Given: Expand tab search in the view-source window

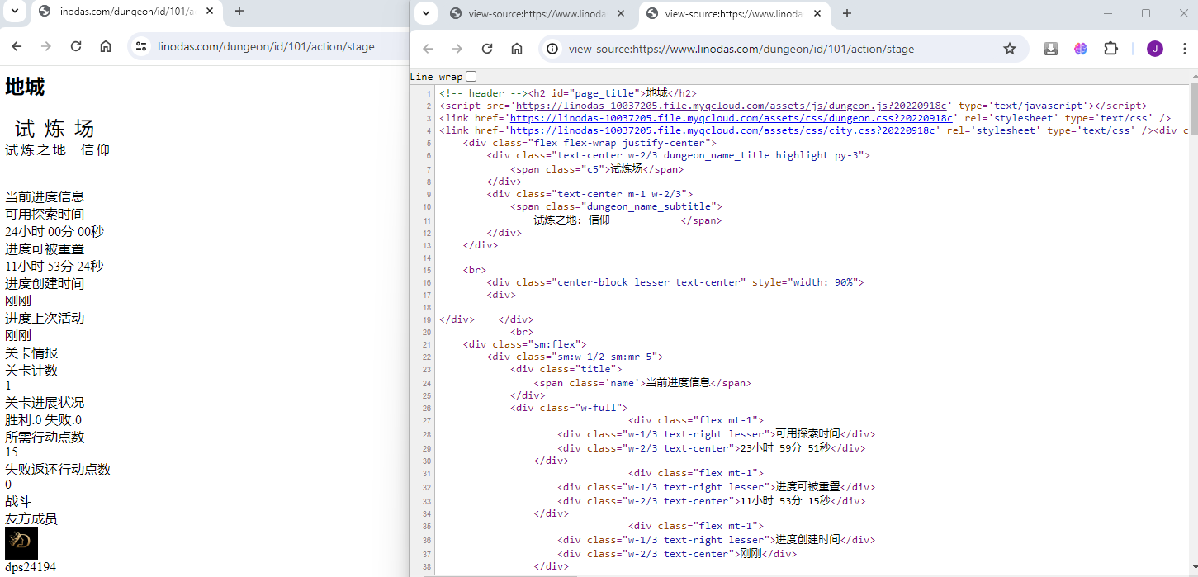Looking at the screenshot, I should point(426,13).
